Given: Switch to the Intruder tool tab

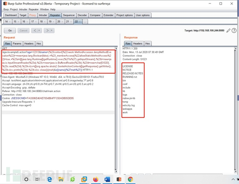Looking at the screenshot, I should click(43, 15).
